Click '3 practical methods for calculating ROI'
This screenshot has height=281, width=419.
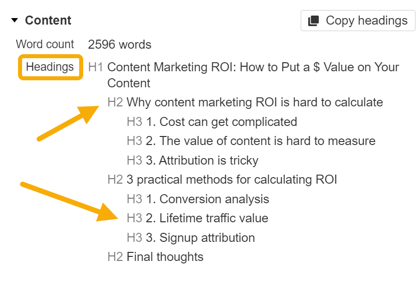click(x=232, y=180)
